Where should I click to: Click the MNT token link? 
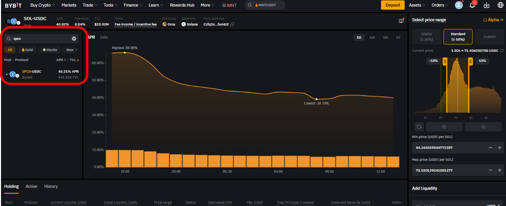[229, 5]
